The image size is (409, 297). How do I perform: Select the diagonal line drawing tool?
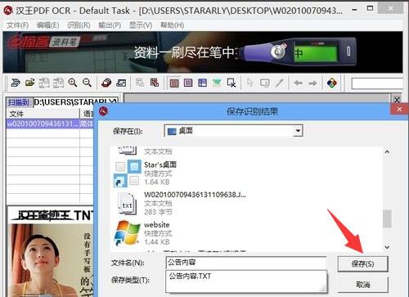(280, 83)
